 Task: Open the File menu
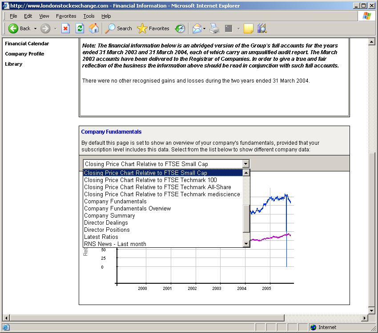tap(13, 16)
